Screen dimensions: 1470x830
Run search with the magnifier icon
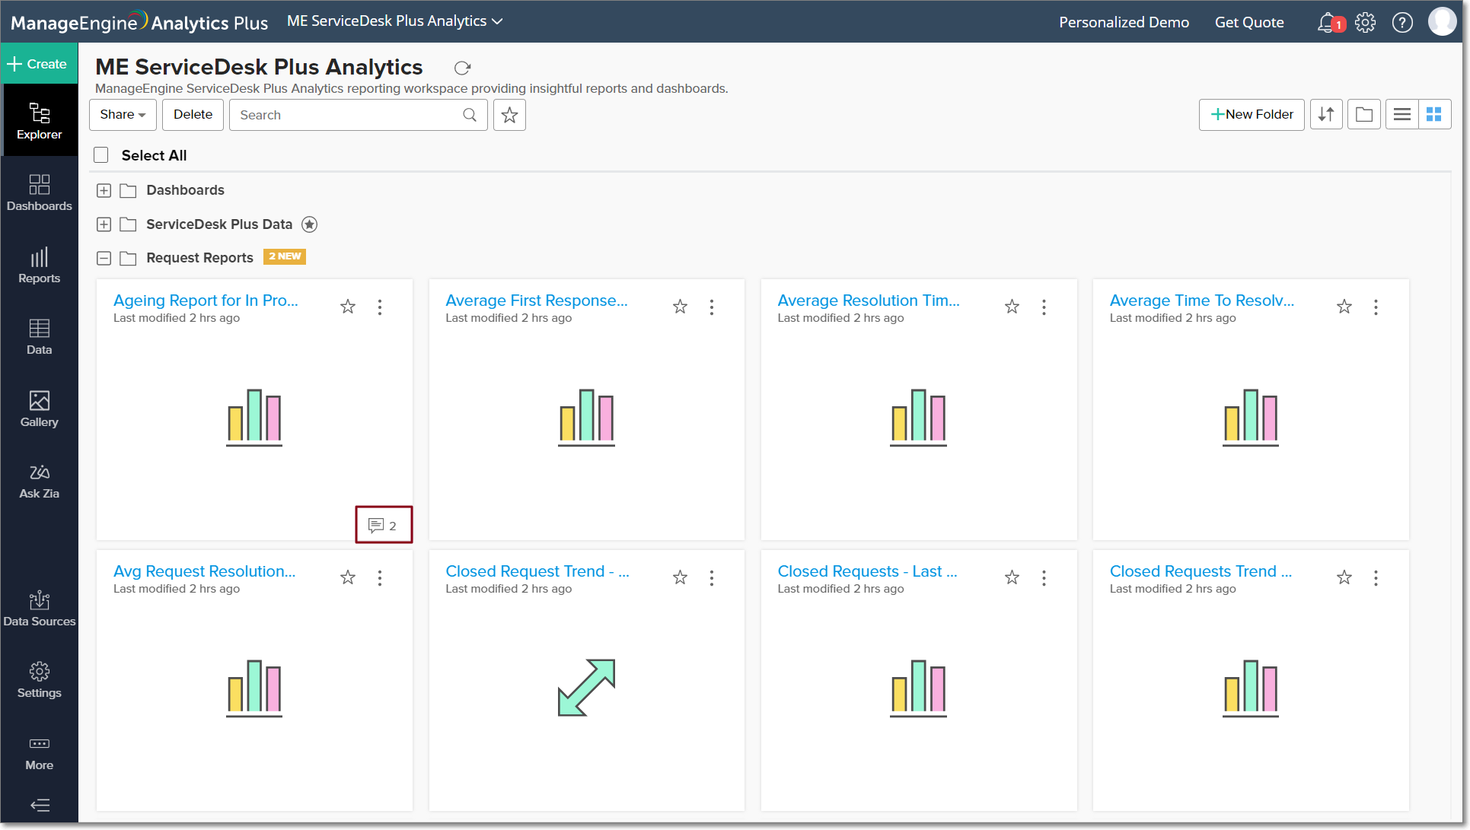pyautogui.click(x=470, y=115)
